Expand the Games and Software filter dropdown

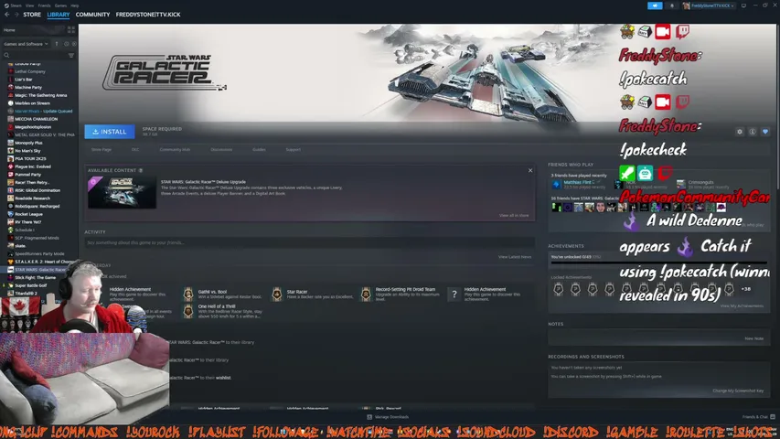click(26, 44)
